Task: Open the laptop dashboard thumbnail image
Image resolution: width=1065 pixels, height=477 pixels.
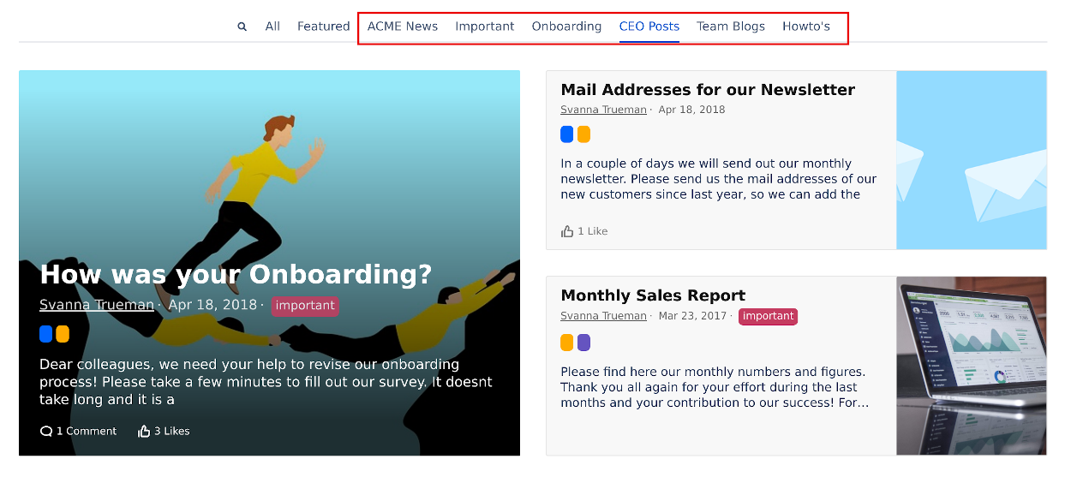Action: [x=971, y=366]
